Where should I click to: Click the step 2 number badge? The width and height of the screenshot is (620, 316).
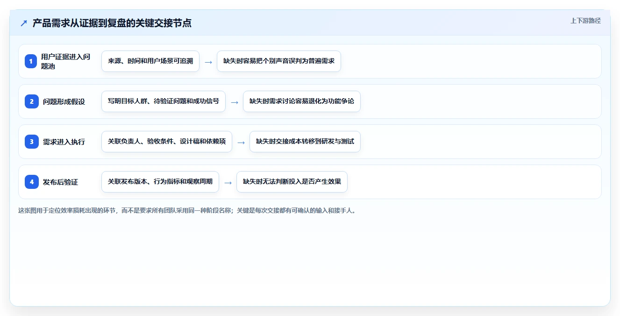tap(31, 101)
